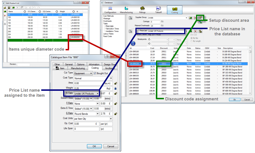Click right arrow icon in Edit Product List toolbar
Image resolution: width=255 pixels, height=153 pixels.
(x=30, y=8)
